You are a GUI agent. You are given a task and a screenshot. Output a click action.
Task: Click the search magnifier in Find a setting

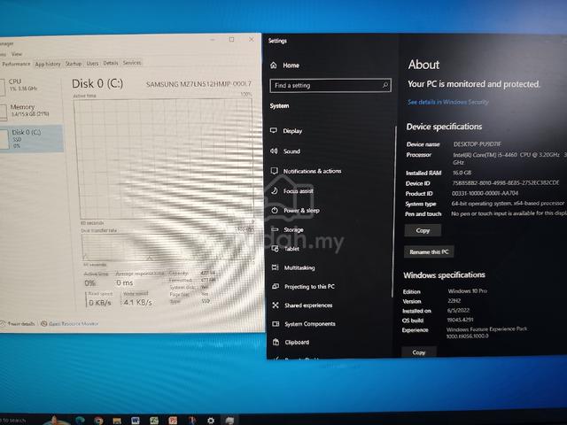pyautogui.click(x=385, y=85)
